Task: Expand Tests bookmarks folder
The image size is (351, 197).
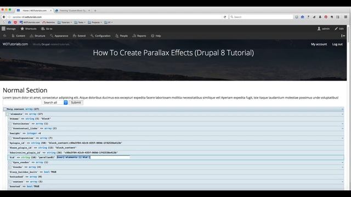Action: (80, 22)
